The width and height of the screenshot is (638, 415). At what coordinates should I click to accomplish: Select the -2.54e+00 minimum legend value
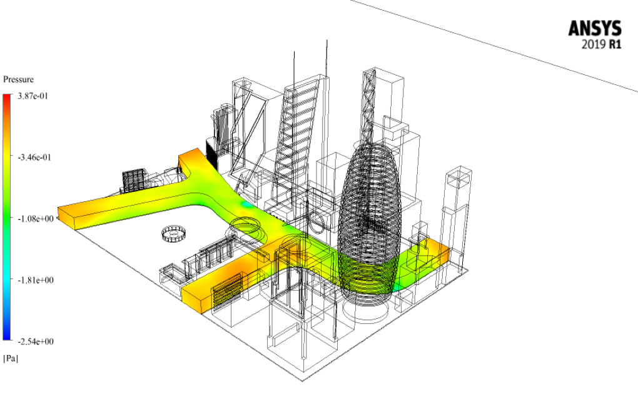point(37,341)
